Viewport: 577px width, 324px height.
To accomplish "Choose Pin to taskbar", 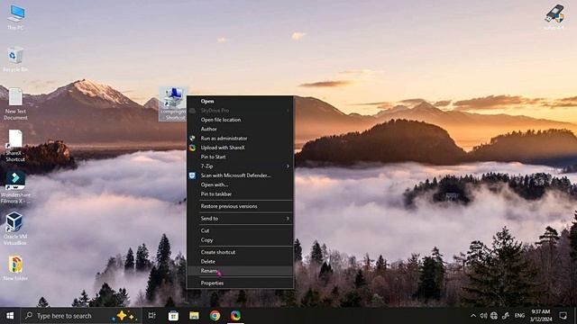I will (241, 194).
